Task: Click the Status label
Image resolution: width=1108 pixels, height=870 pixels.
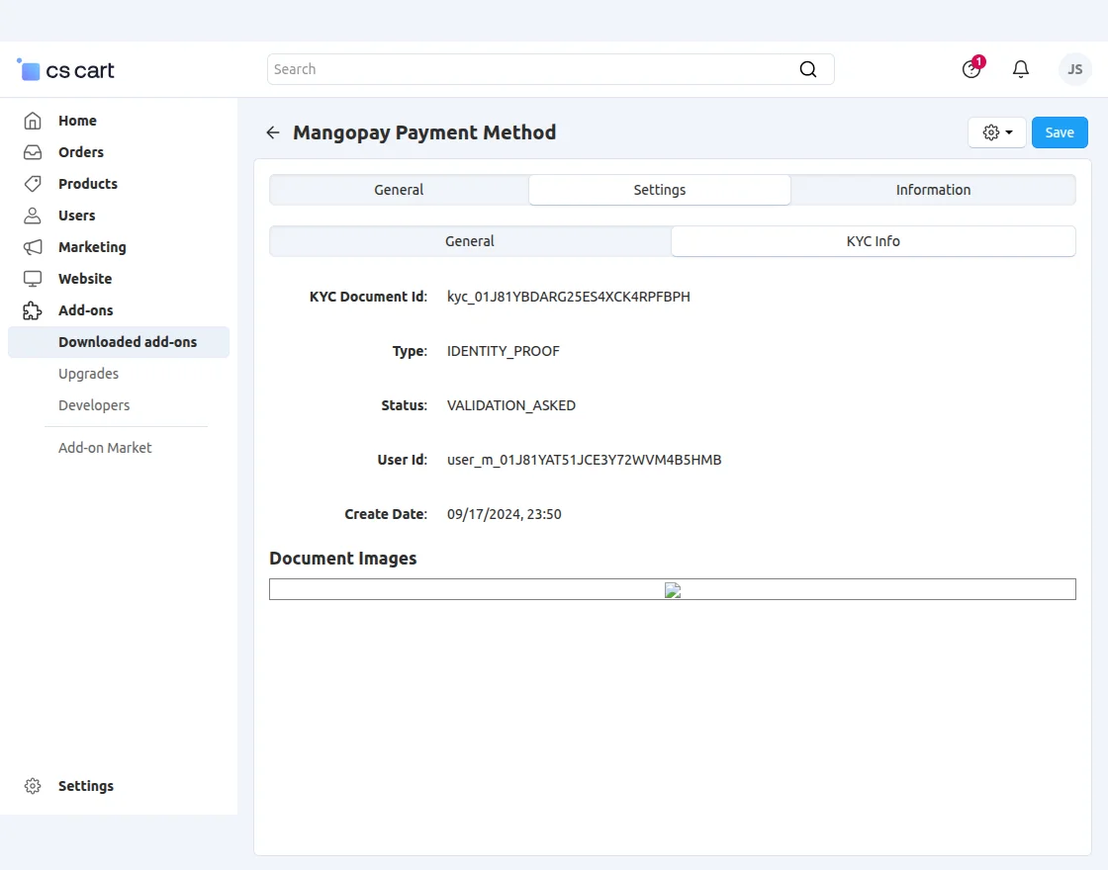Action: (405, 405)
